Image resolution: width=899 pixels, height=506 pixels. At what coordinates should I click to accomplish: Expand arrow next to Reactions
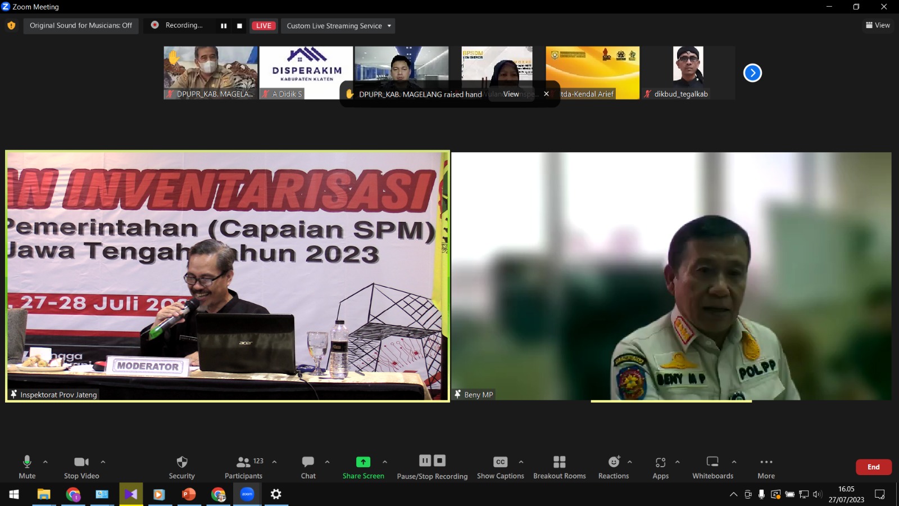630,462
